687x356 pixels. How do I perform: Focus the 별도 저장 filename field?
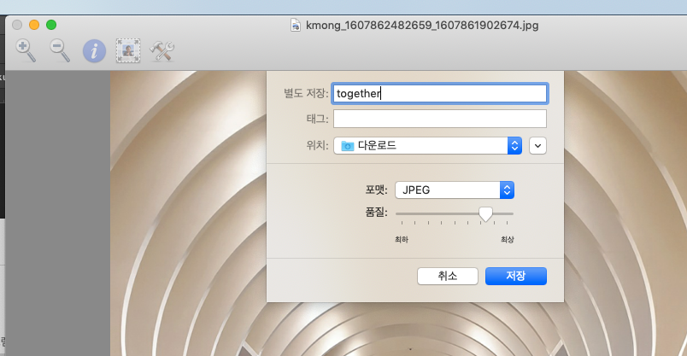coord(439,93)
